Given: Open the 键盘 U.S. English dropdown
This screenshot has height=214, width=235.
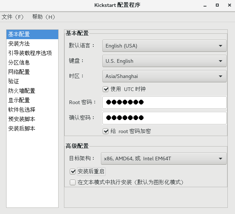Looking at the screenshot, I should click(164, 61).
